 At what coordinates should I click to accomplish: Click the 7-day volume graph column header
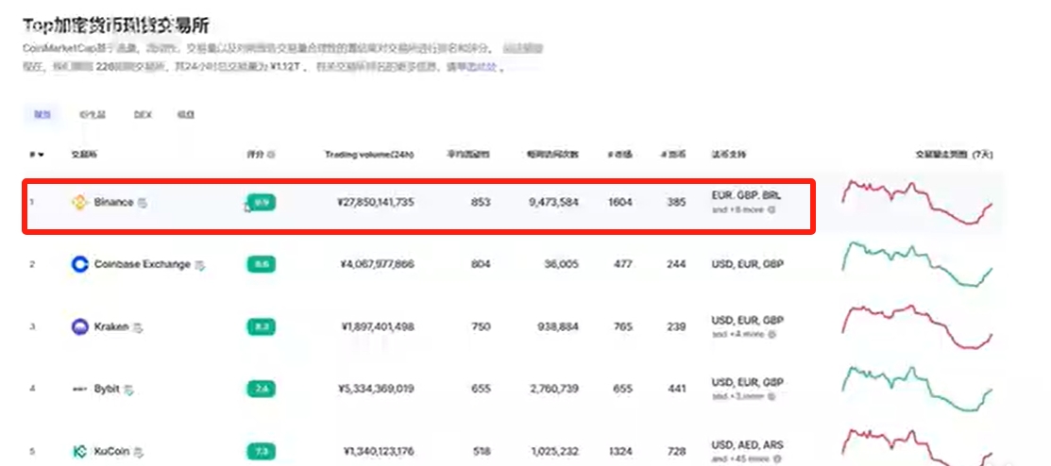pyautogui.click(x=954, y=155)
